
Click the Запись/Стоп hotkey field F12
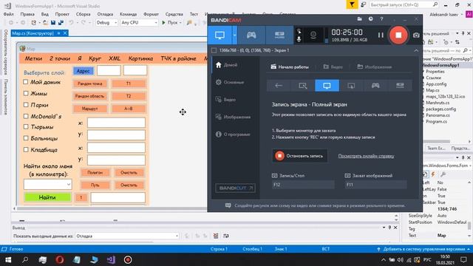[303, 185]
